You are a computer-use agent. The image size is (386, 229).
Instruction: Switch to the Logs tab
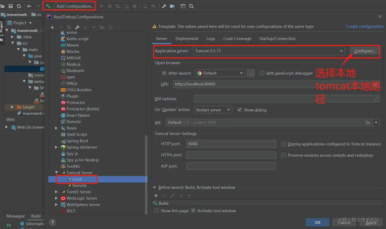click(211, 39)
